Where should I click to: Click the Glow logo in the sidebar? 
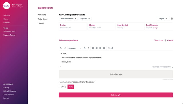(x=6, y=6)
